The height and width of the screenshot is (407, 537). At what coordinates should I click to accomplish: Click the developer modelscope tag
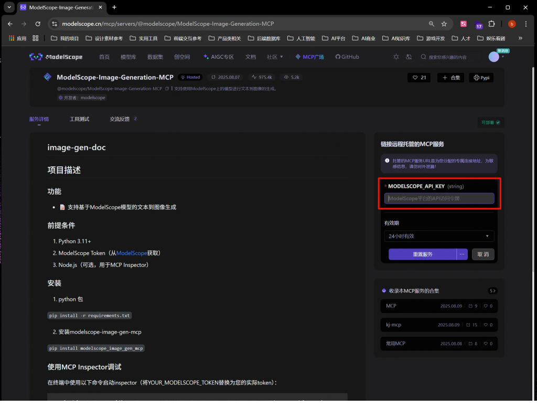(82, 98)
